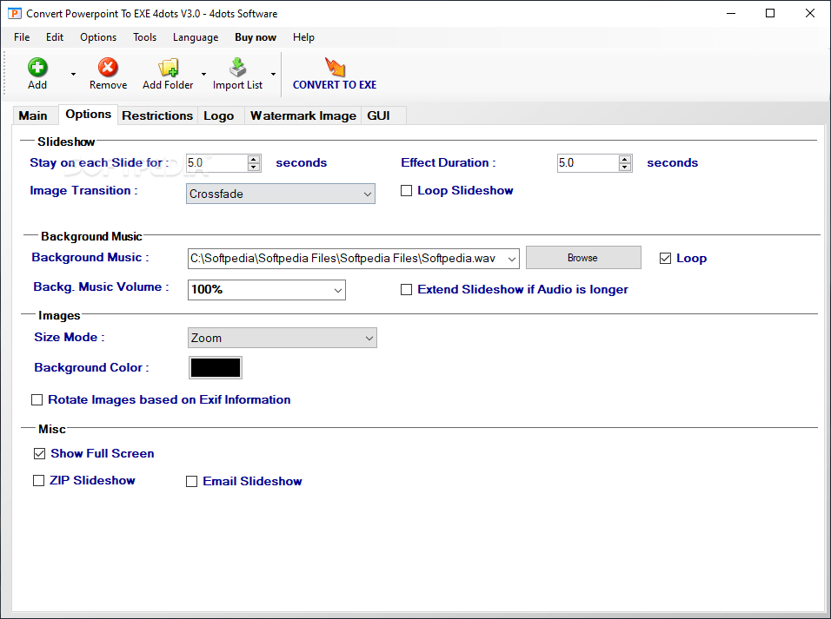Click the Effect Duration value field
This screenshot has height=619, width=831.
tap(588, 163)
